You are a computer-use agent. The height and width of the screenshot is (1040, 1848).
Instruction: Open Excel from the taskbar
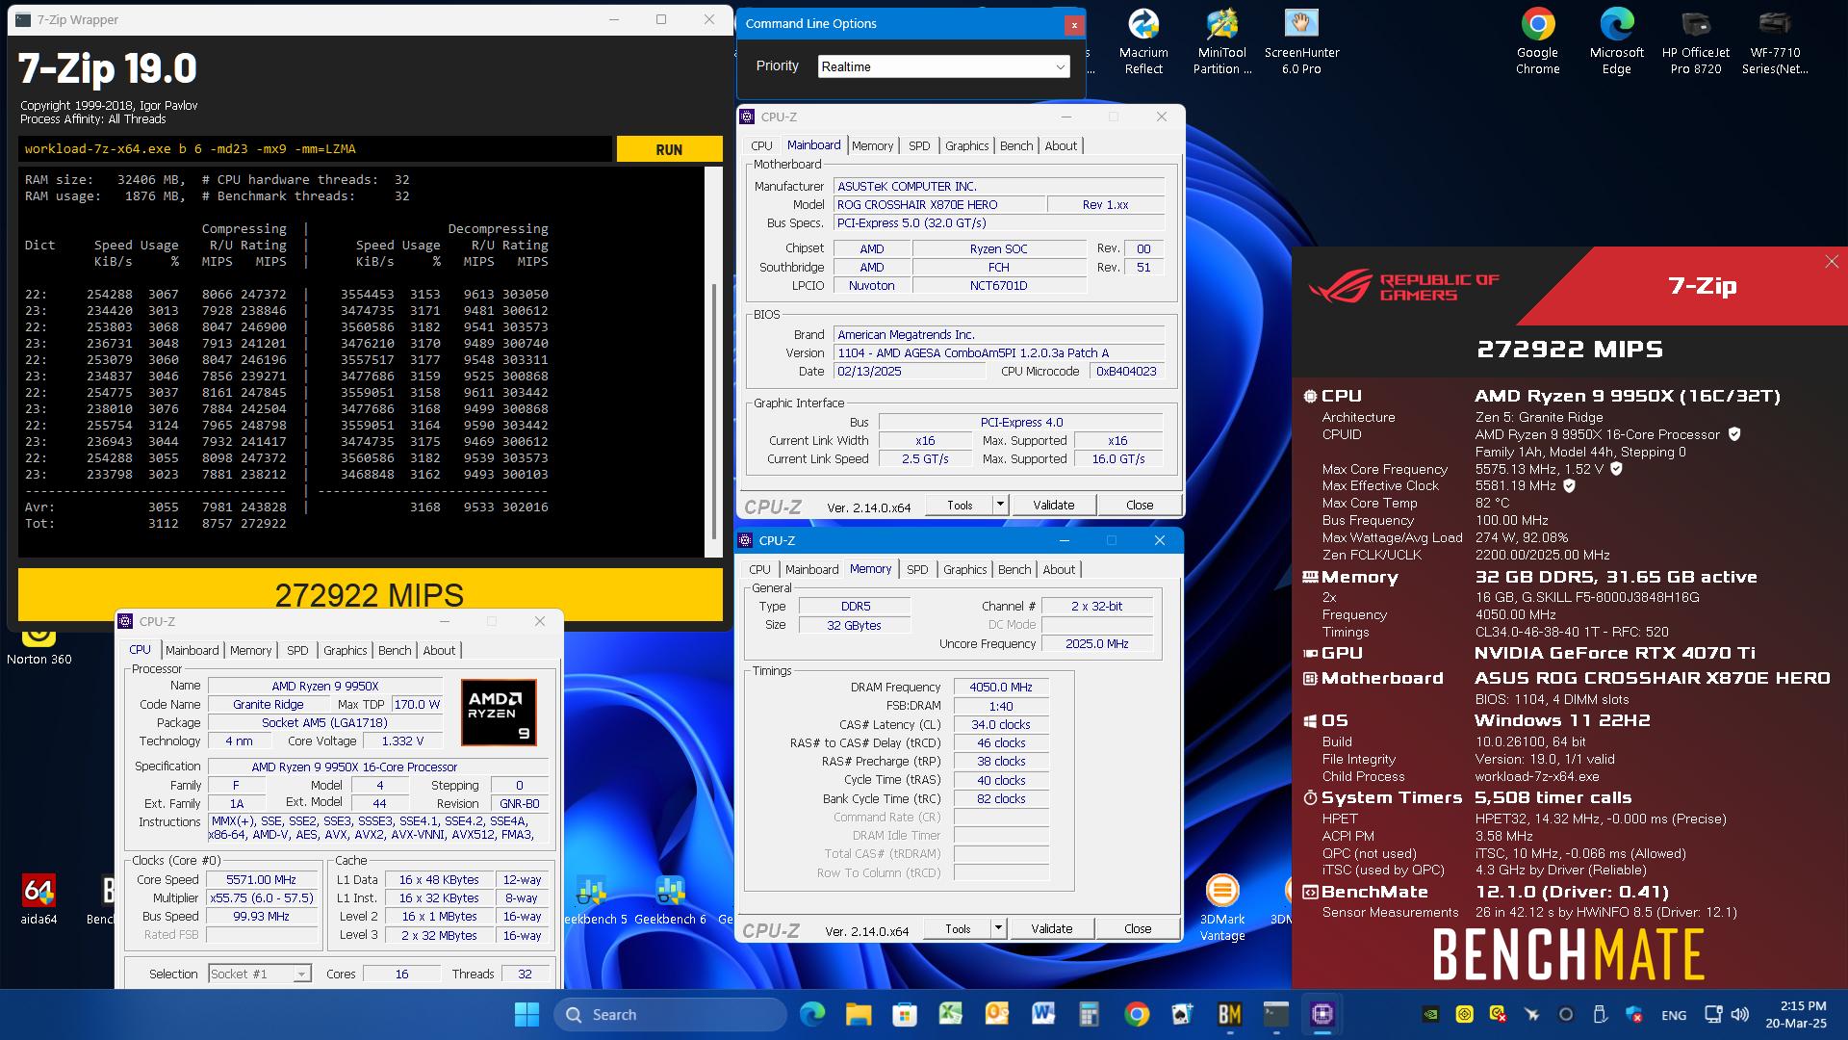[x=951, y=1014]
